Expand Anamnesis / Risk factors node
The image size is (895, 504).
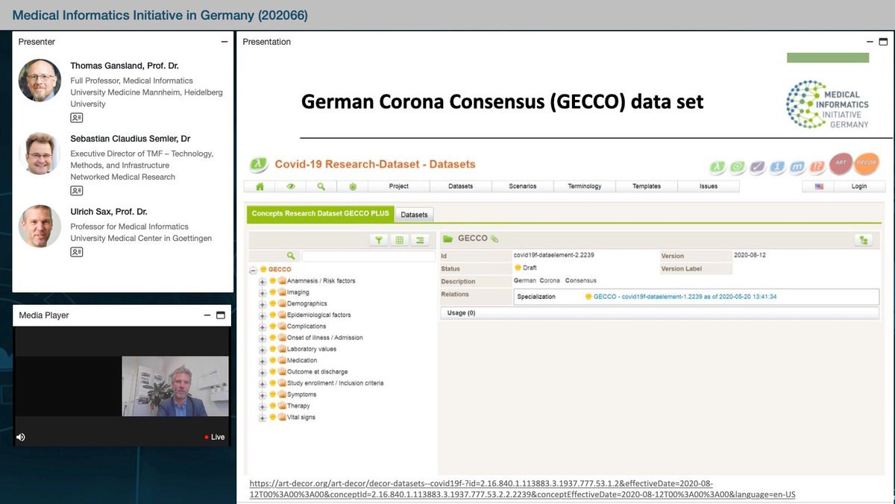[263, 281]
